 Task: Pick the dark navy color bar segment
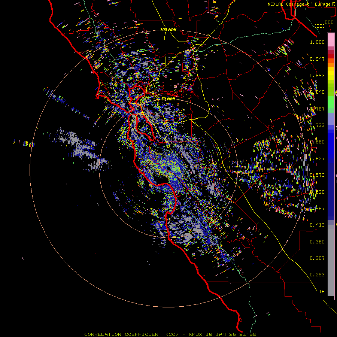point(331,189)
